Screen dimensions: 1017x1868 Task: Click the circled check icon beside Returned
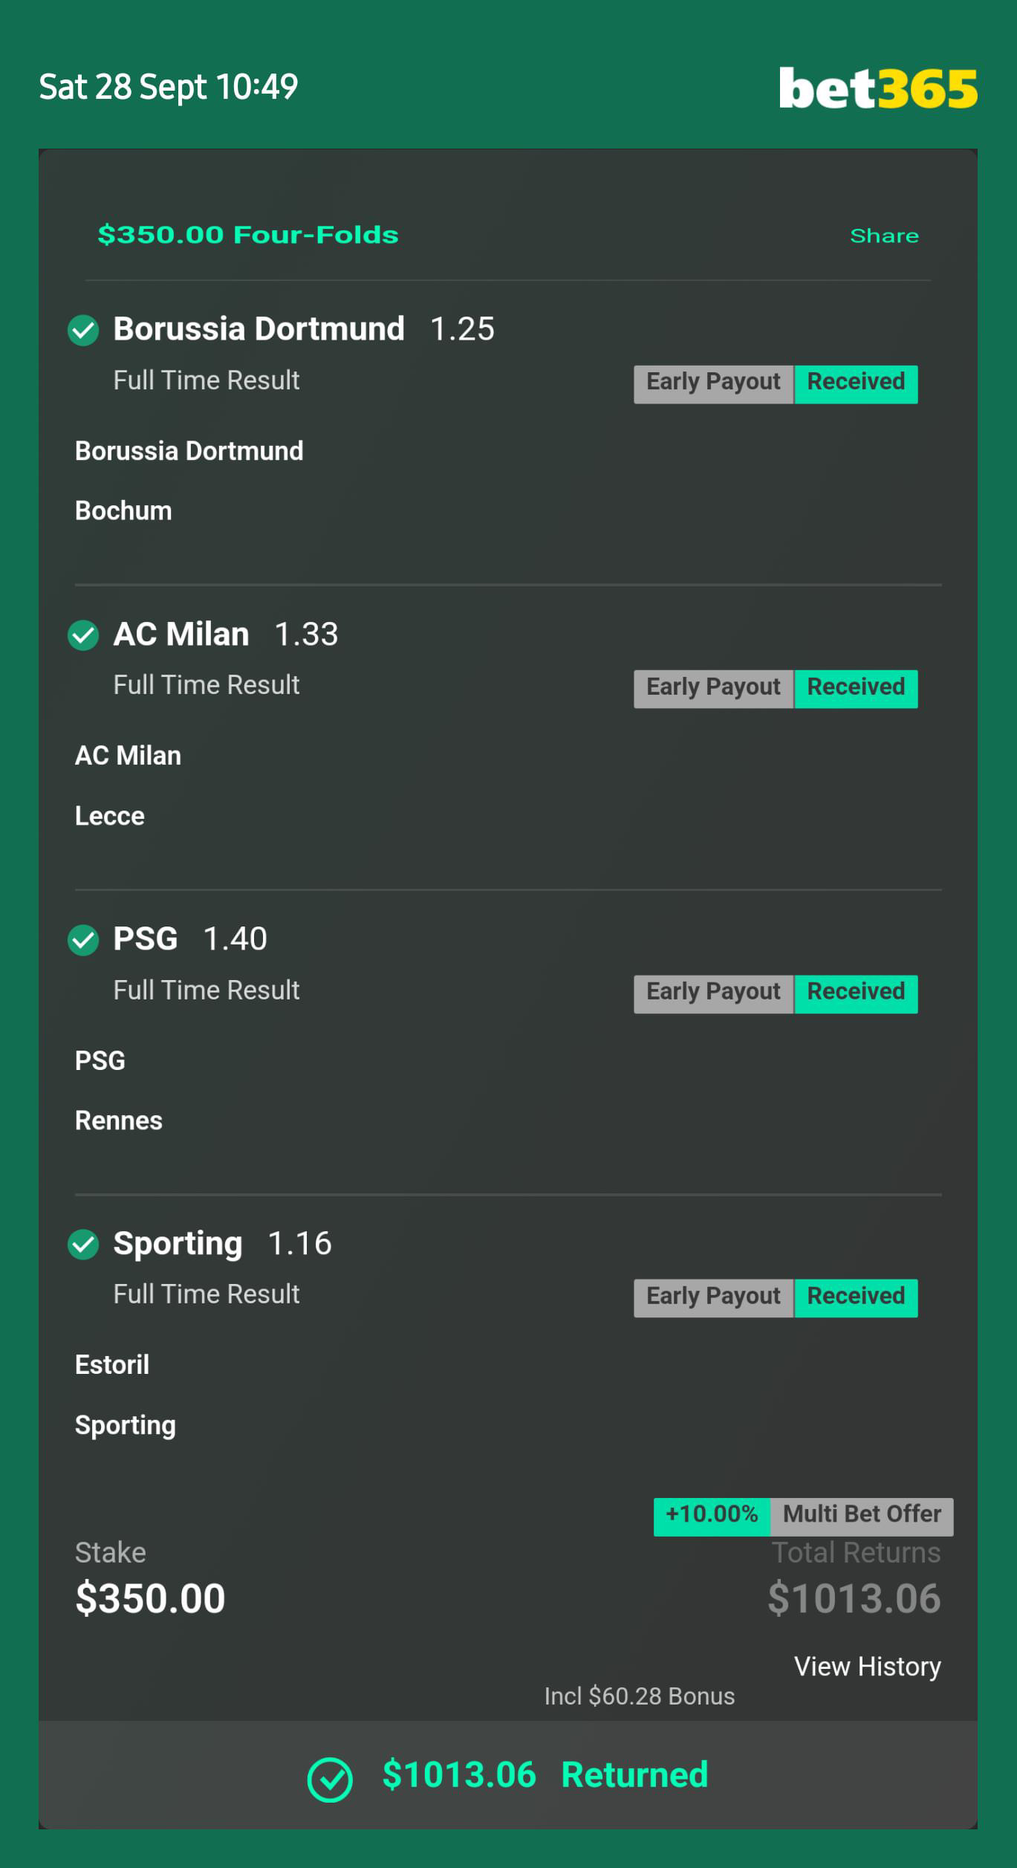pyautogui.click(x=330, y=1780)
